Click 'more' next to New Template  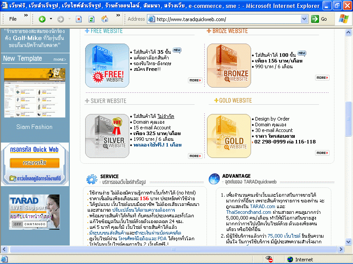pyautogui.click(x=60, y=59)
